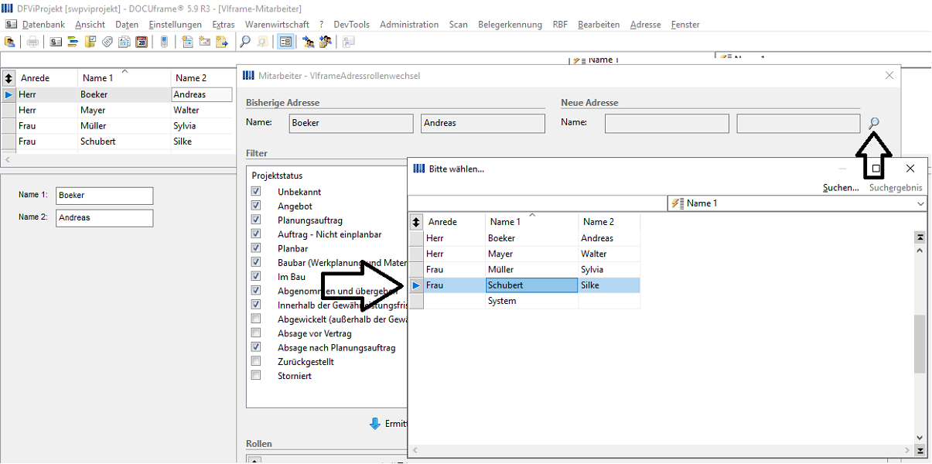Toggle the Planungsauftrag checkbox
Screen dimensions: 932x464
(256, 220)
